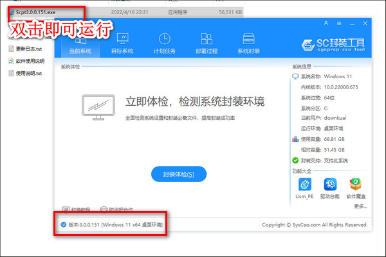The width and height of the screenshot is (386, 257).
Task: Open the user account icon in title bar
Action: click(326, 23)
